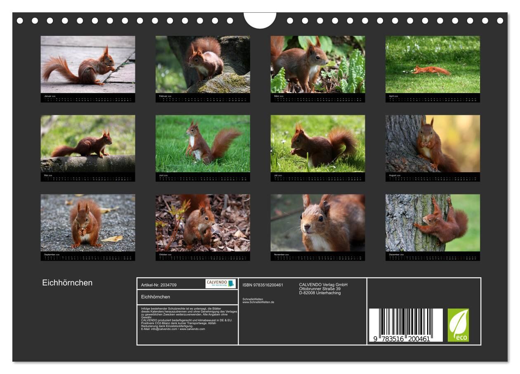The width and height of the screenshot is (520, 374).
Task: Open the März squirrel among green plants
Action: tap(318, 64)
